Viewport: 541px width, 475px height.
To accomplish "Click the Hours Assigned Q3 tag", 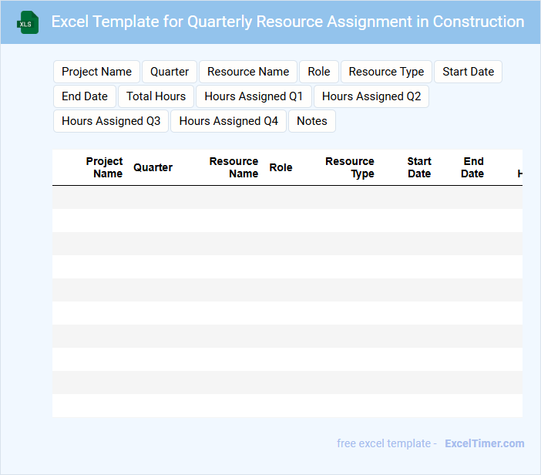I will click(x=111, y=121).
